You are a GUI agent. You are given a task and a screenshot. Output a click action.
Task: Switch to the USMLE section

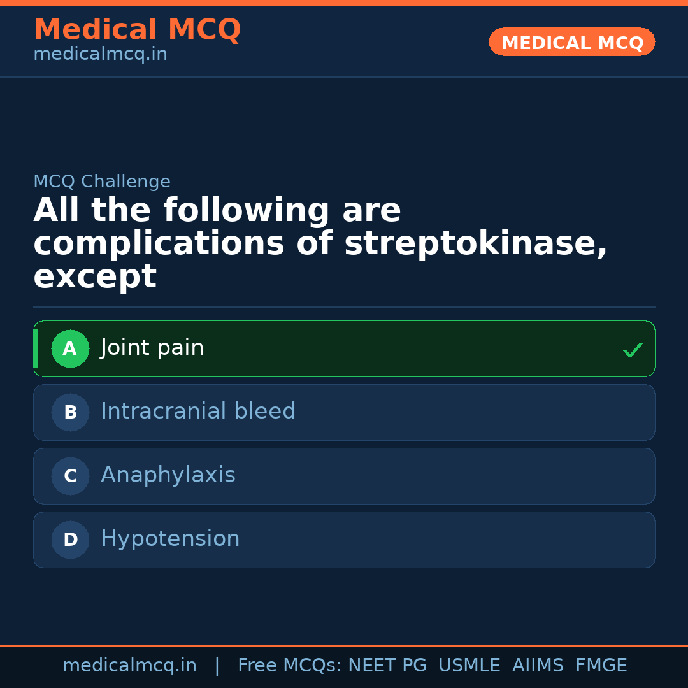469,665
